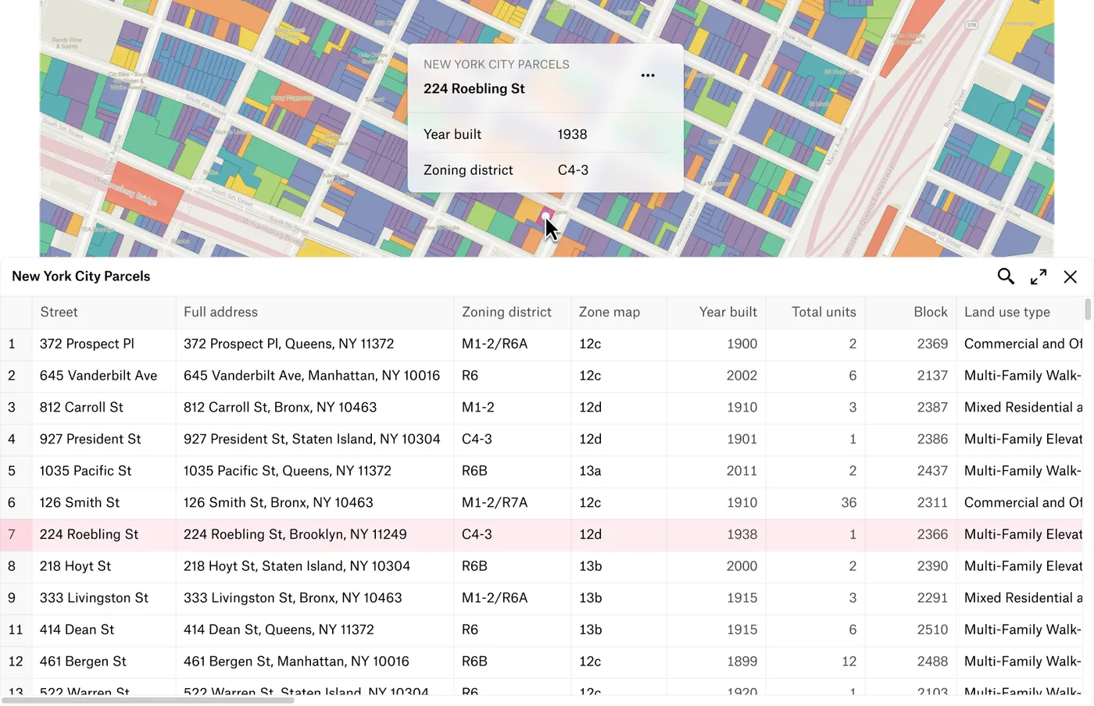Open the search in parcels table
The image size is (1094, 706).
(1006, 276)
